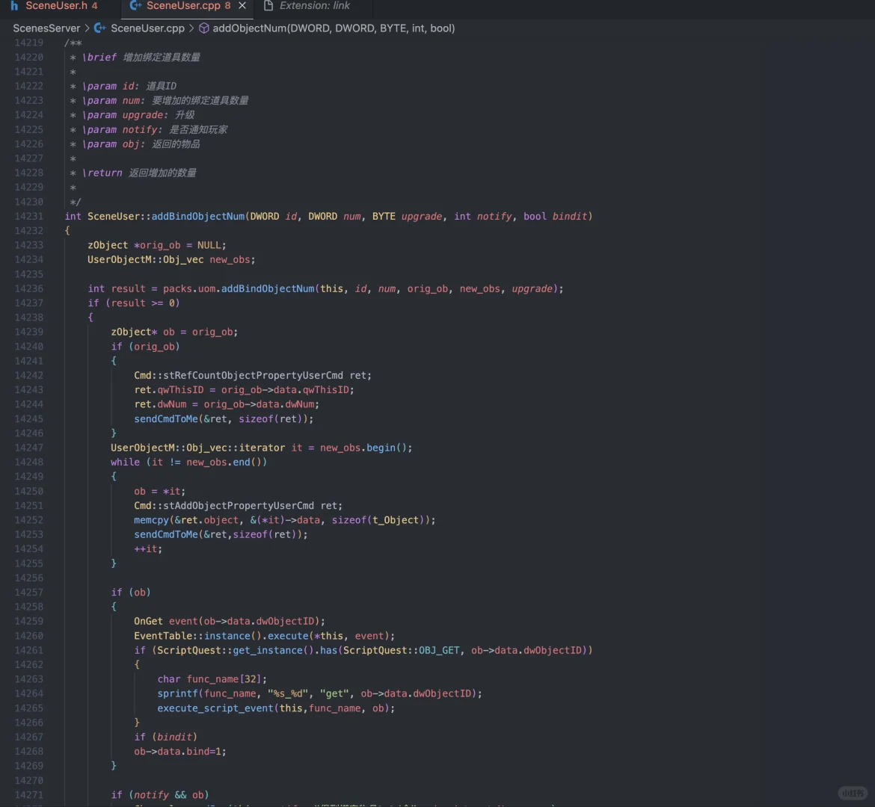
Task: Click 'while (it != new_obs.end())' line
Action: coord(188,463)
